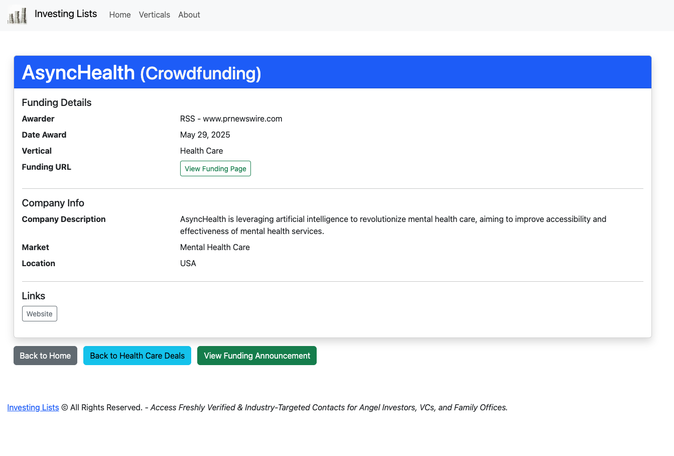Click the Investing Lists coin logo icon
The width and height of the screenshot is (674, 456).
tap(18, 15)
